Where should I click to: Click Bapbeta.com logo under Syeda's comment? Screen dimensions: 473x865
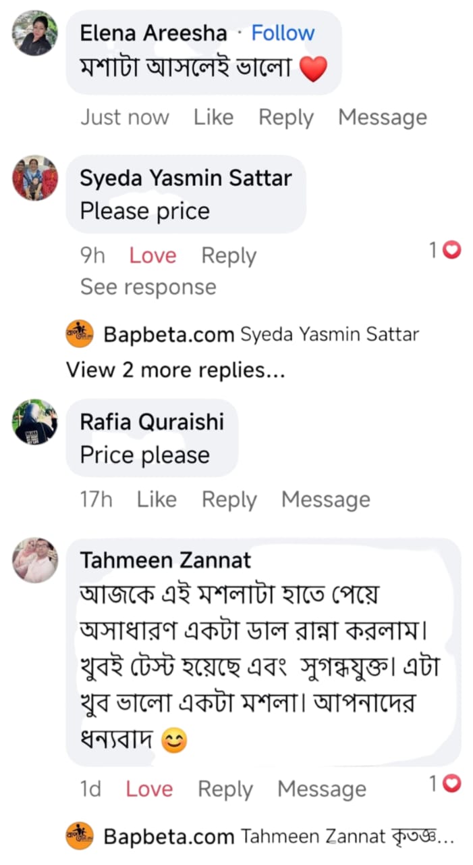pos(80,335)
